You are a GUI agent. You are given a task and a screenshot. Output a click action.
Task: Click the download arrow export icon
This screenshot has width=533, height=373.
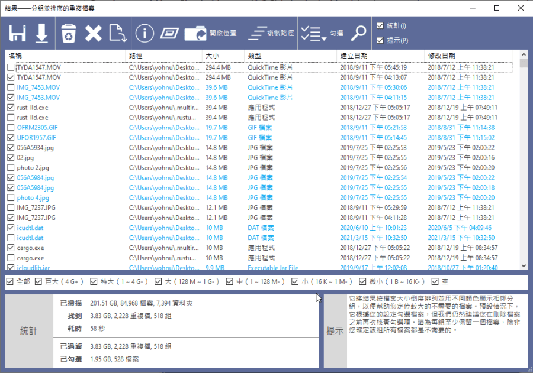(x=41, y=34)
